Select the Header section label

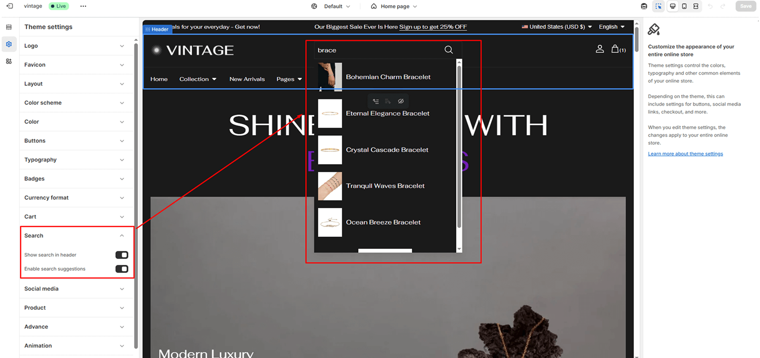(x=157, y=29)
